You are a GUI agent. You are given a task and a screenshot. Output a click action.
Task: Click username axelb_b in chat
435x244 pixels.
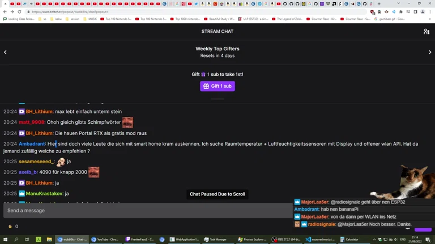(x=28, y=172)
